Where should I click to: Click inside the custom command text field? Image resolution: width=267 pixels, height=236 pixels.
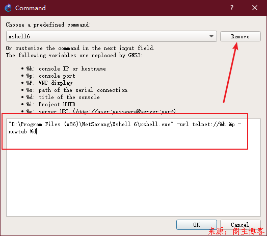tap(133, 168)
